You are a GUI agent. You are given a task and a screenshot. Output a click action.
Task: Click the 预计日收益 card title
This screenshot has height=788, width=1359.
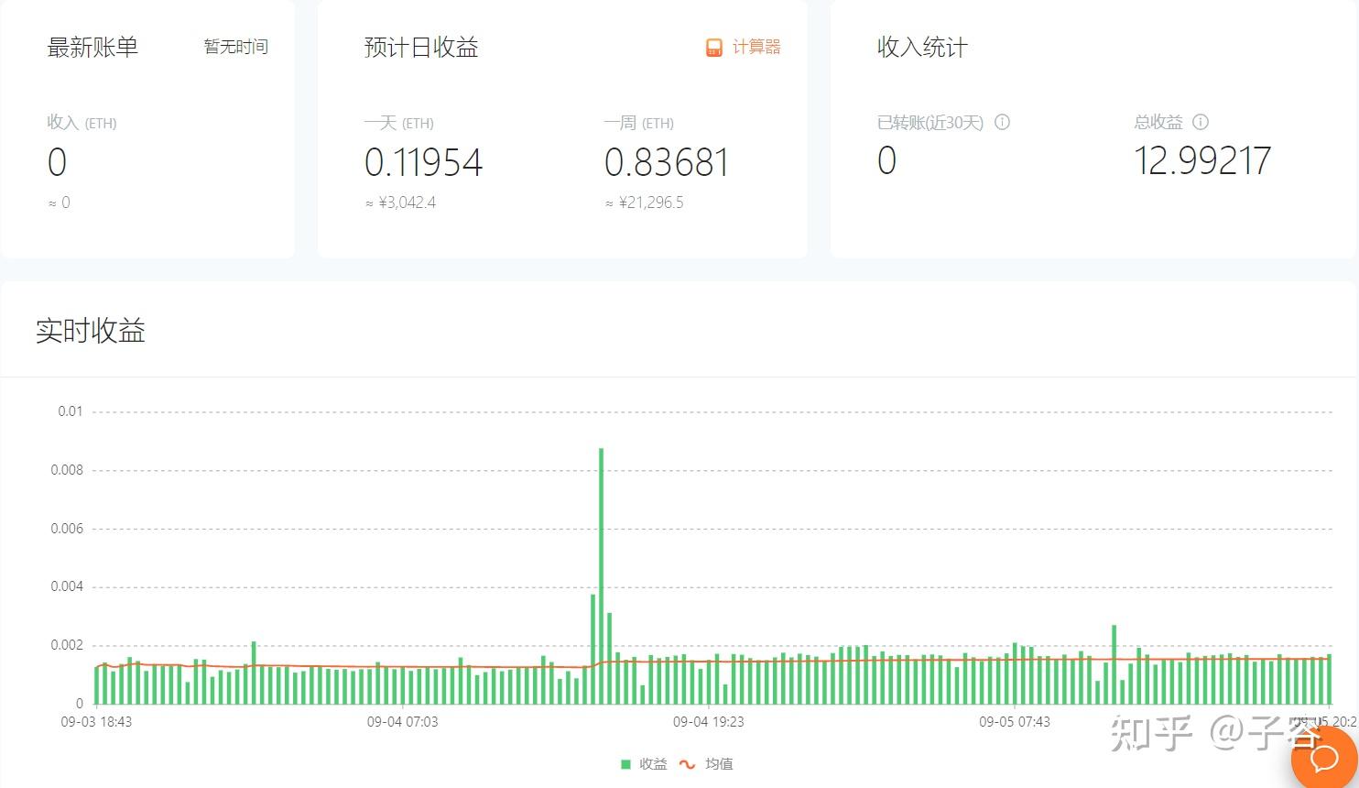click(x=421, y=47)
